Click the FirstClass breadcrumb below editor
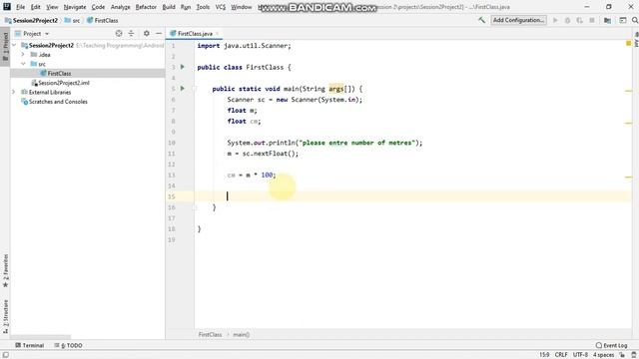This screenshot has height=359, width=639. (210, 335)
